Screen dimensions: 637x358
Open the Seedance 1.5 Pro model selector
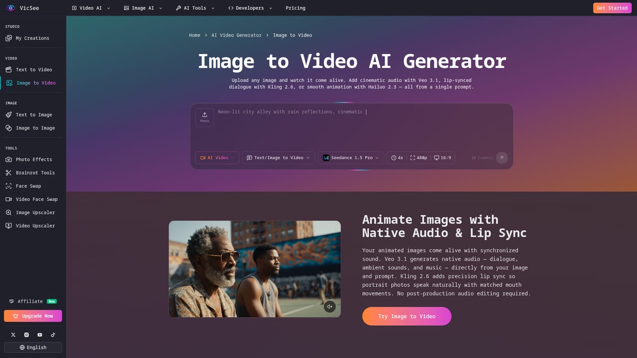click(x=351, y=158)
